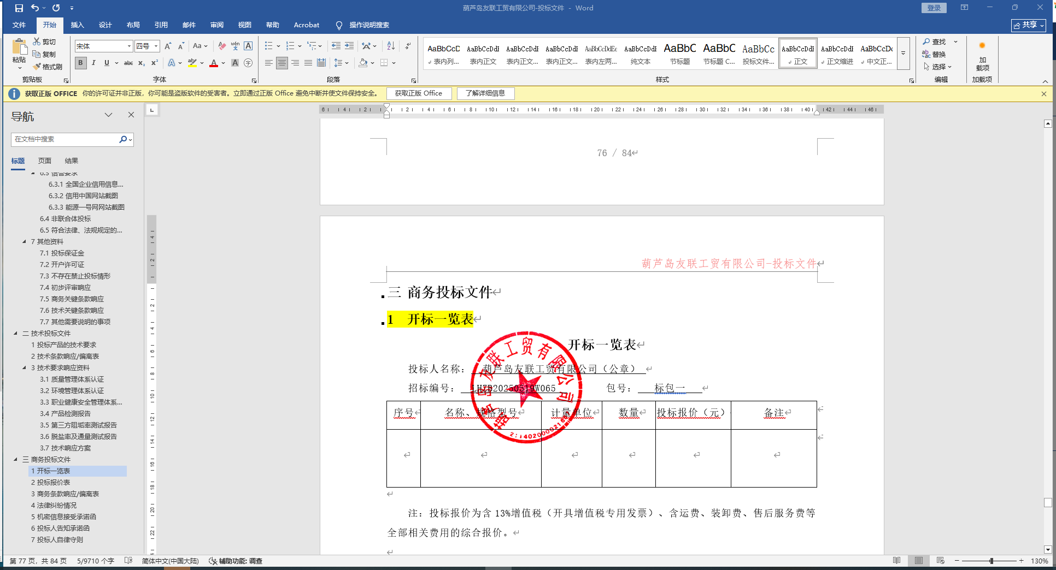Apply bullet list formatting

(268, 46)
